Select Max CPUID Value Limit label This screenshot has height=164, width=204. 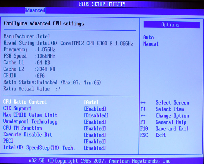(30, 115)
